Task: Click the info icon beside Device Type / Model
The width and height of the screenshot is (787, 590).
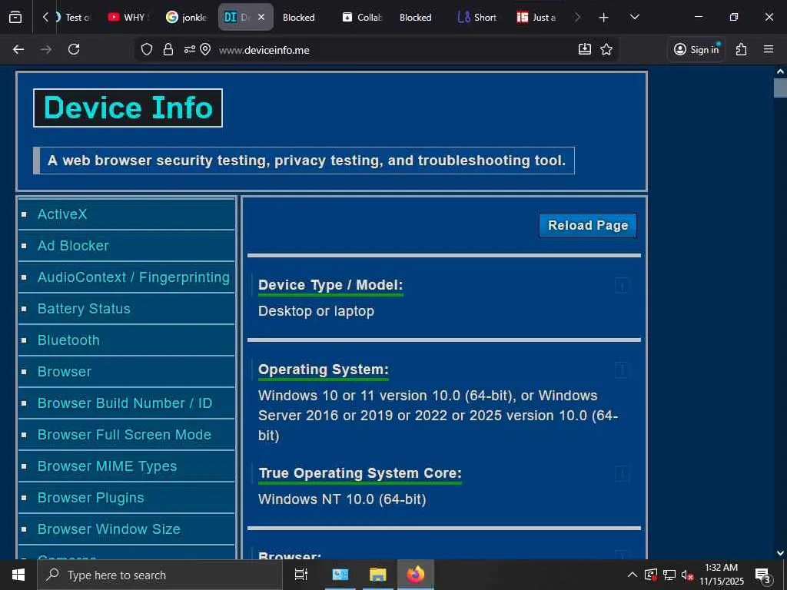Action: pyautogui.click(x=622, y=286)
